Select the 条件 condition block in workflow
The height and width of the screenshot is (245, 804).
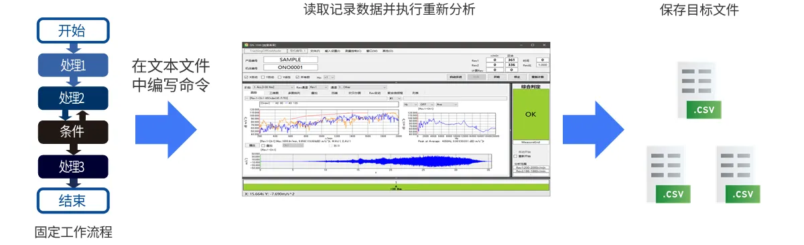click(x=72, y=131)
